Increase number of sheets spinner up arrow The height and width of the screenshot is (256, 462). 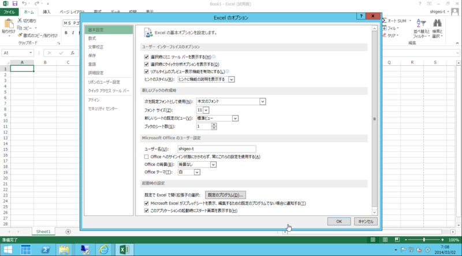click(214, 125)
